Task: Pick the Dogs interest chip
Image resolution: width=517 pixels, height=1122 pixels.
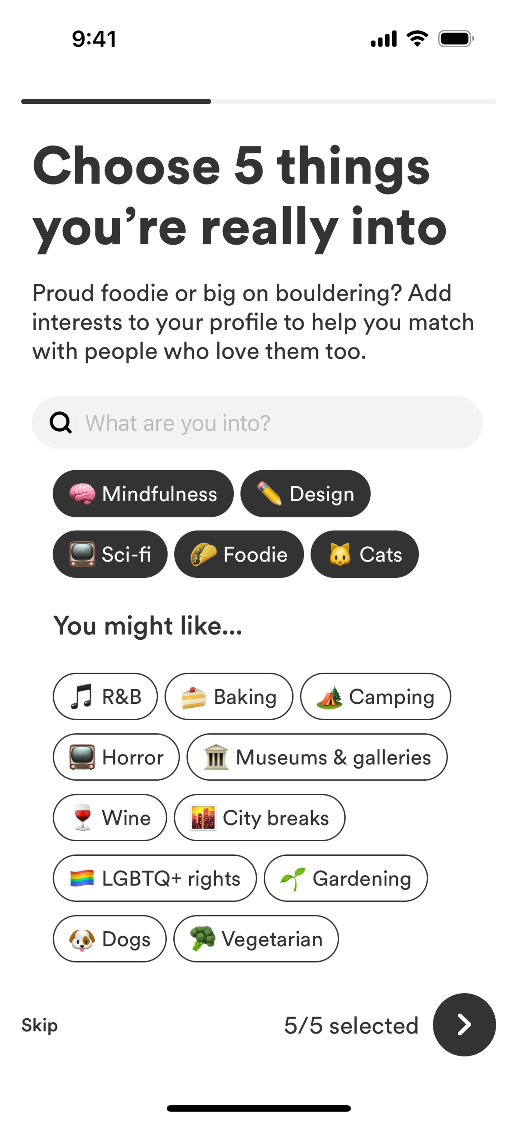Action: 110,939
